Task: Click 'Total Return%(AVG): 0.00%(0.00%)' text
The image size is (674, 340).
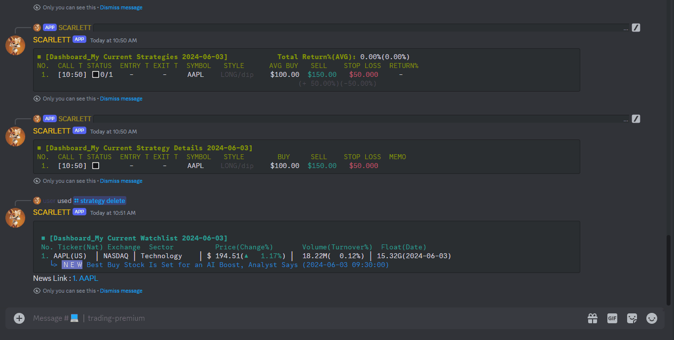Action: click(x=343, y=57)
